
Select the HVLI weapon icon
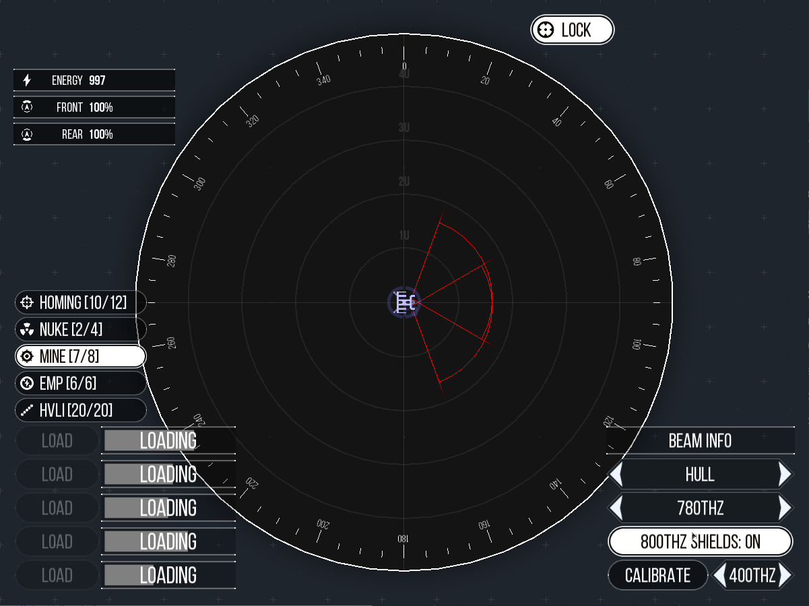click(x=26, y=410)
